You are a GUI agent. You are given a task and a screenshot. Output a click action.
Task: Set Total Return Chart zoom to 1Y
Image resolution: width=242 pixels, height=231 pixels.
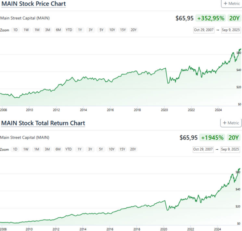click(x=79, y=149)
